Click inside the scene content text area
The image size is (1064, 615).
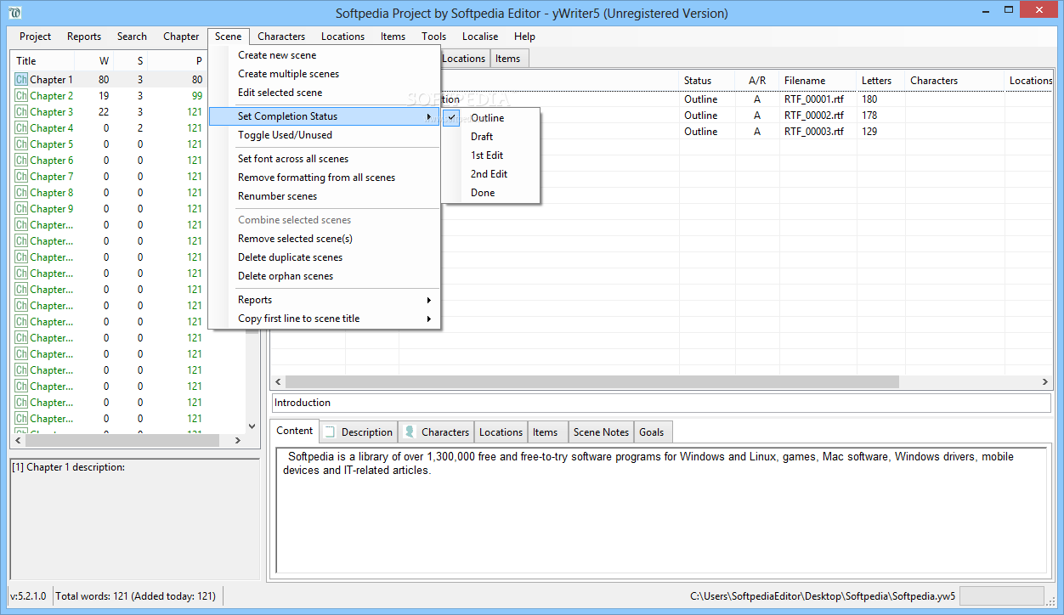(x=661, y=510)
